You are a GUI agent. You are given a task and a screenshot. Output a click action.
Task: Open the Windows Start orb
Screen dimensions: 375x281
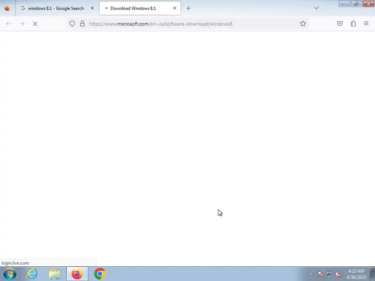10,274
